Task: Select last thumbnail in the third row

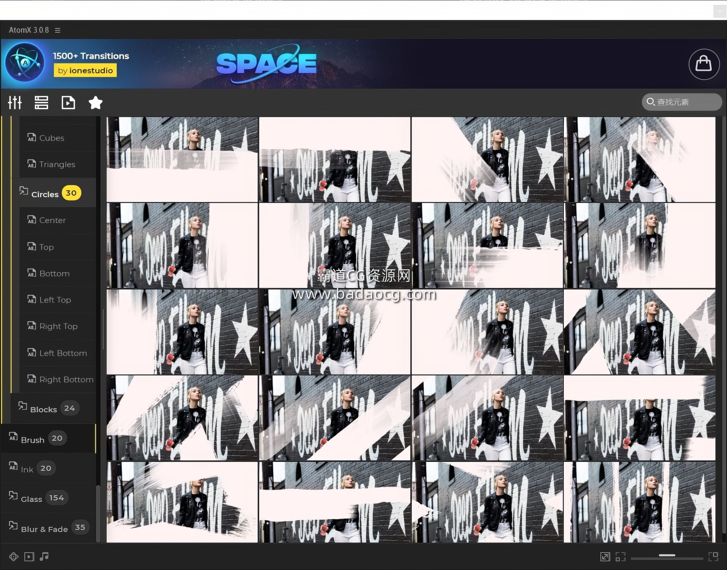Action: (x=640, y=332)
